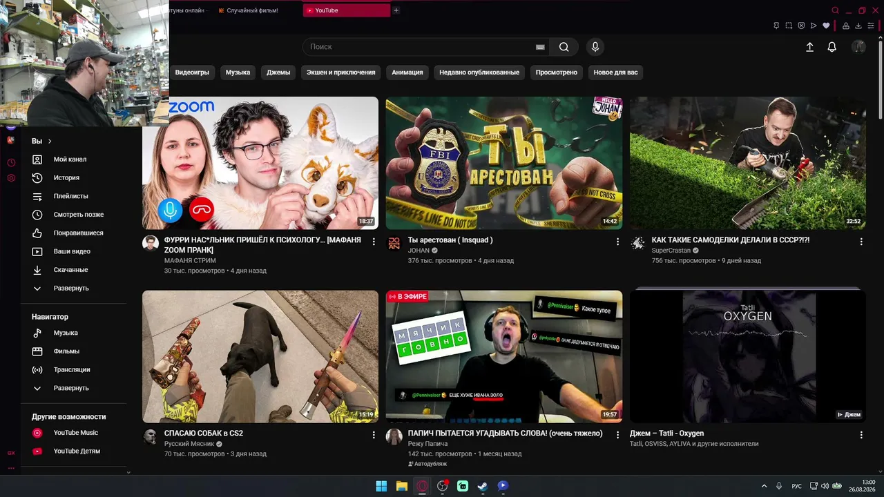Open options menu for САМОДЕЛКИ video
The image size is (884, 497).
point(861,242)
